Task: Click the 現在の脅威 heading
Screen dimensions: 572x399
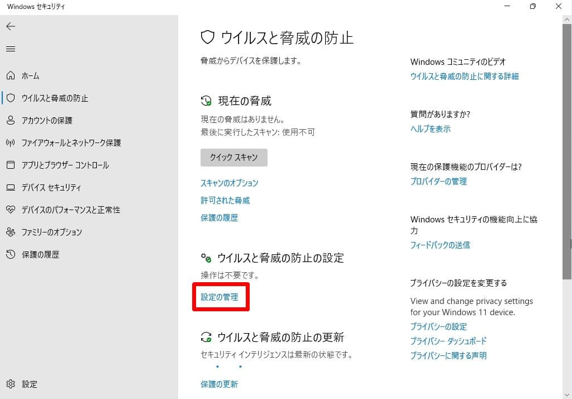Action: [245, 101]
